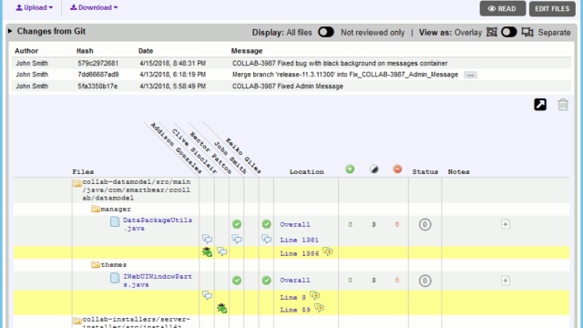This screenshot has width=583, height=328.
Task: Open the IWebUIWindowParts.java file link
Action: (x=158, y=281)
